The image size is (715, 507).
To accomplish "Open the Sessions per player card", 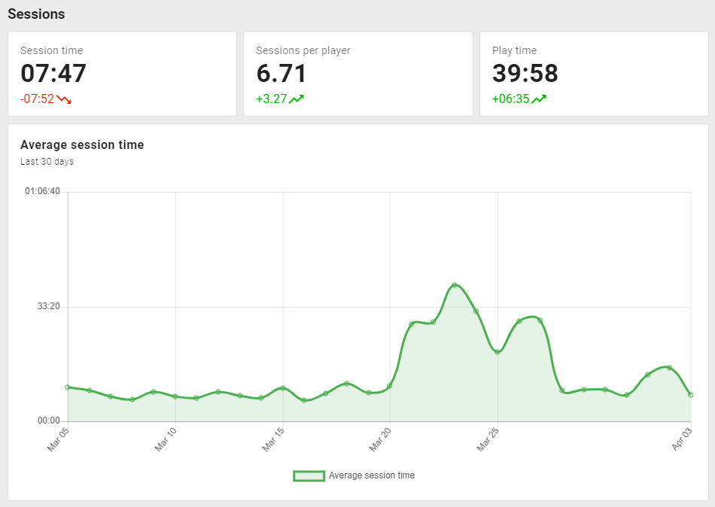I will tap(358, 74).
